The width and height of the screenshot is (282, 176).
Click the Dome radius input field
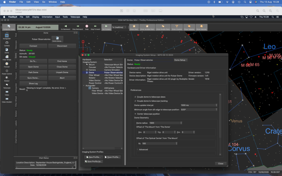click(x=164, y=123)
